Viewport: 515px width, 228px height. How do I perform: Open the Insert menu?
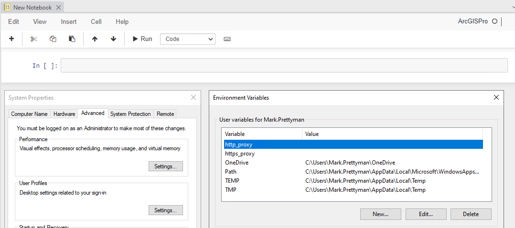pos(69,21)
